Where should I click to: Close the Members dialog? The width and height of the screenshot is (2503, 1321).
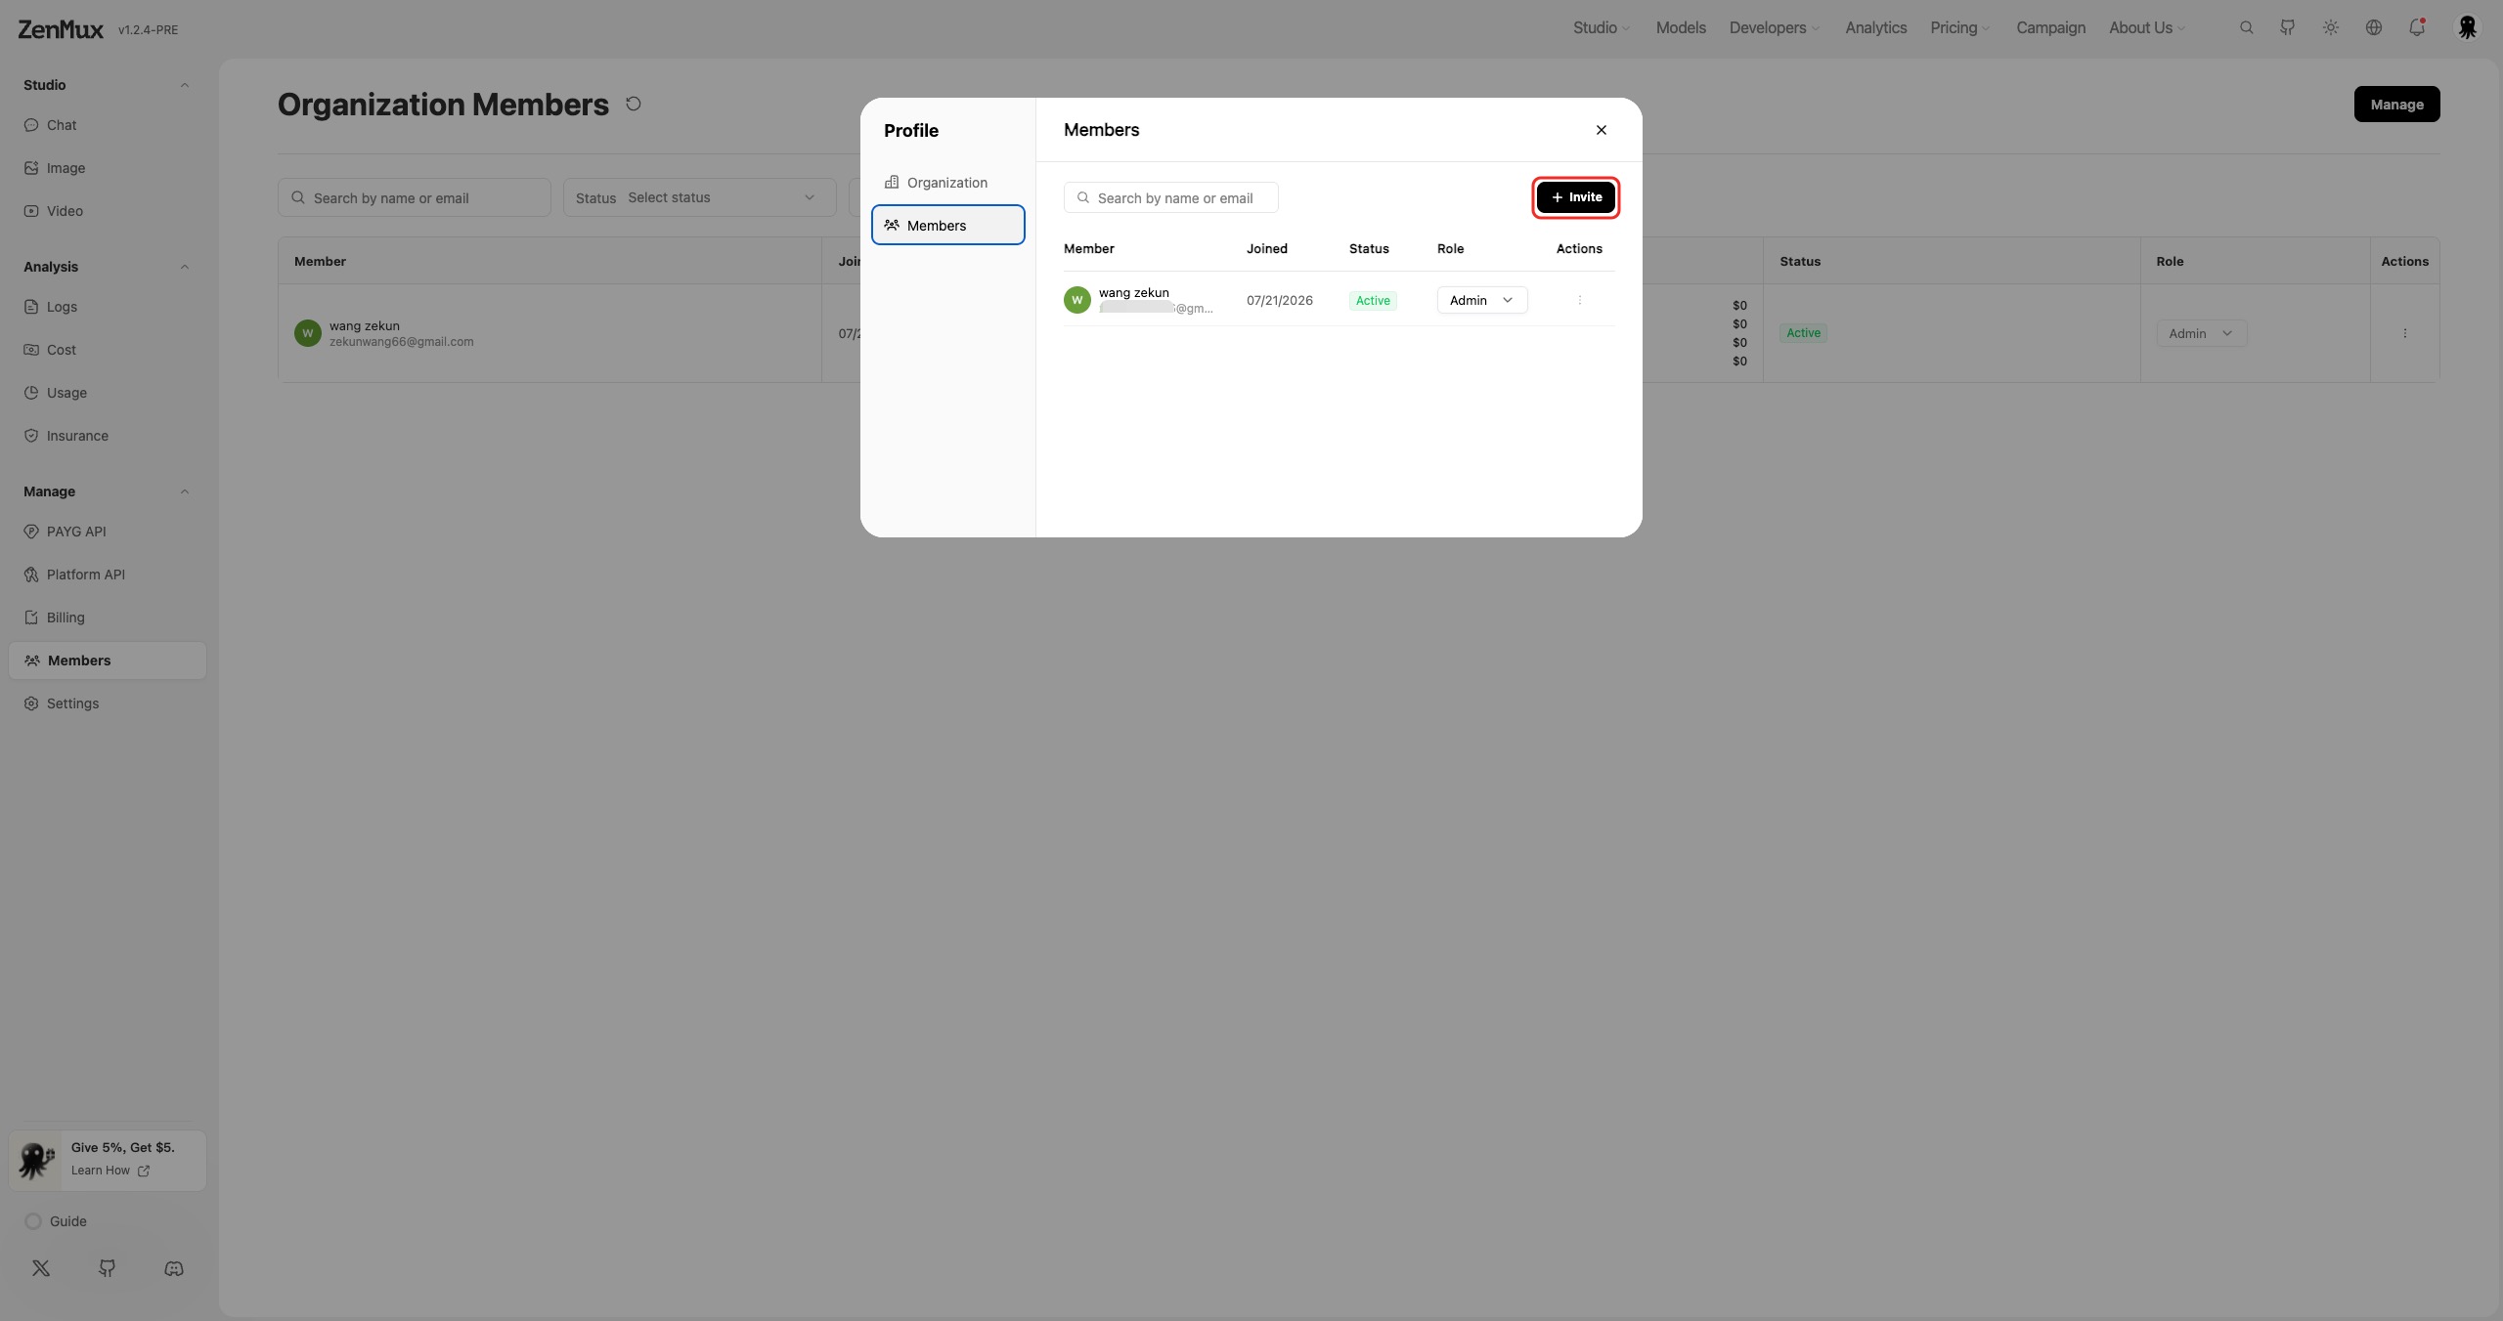pos(1602,130)
